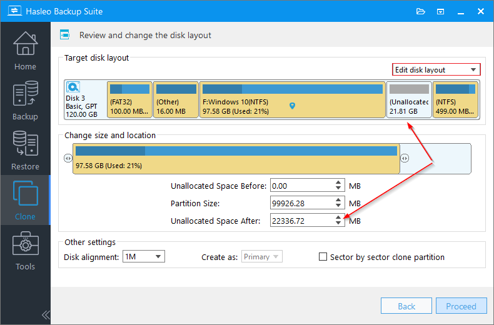Click the Disk 3 drive icon
Screen dimensions: 494x325
point(73,87)
